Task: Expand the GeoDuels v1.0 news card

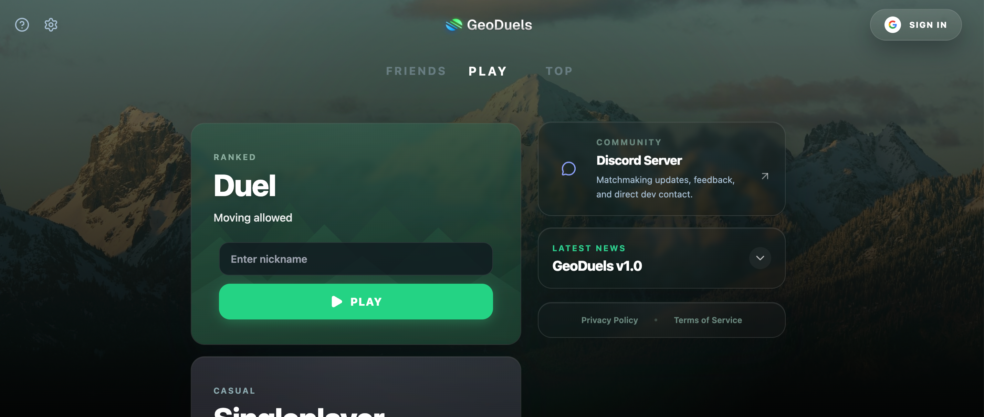Action: (x=661, y=258)
